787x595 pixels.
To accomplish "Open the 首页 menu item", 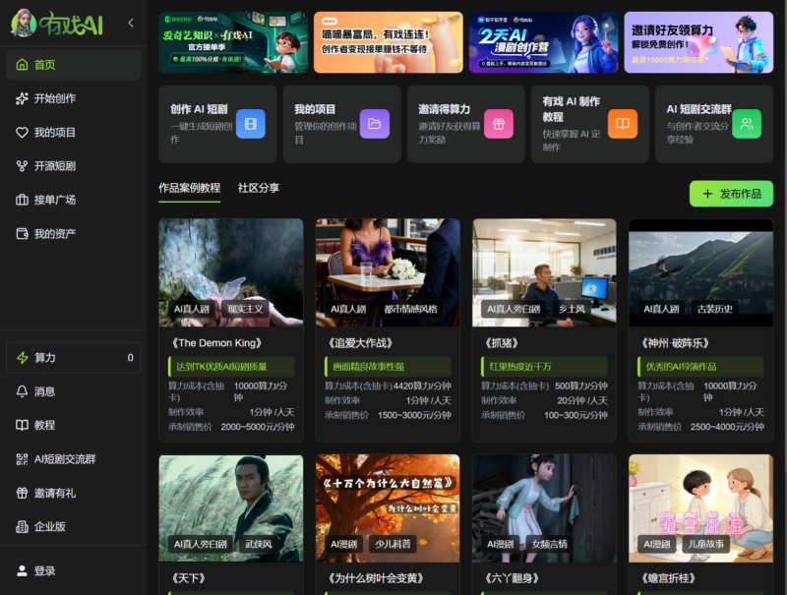I will (x=73, y=64).
